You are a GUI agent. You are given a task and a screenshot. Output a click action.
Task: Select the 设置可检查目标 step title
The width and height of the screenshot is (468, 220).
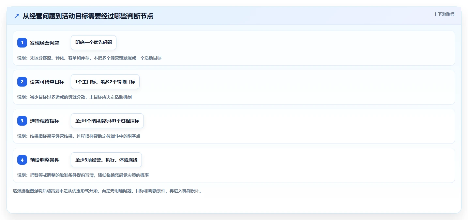pos(47,82)
